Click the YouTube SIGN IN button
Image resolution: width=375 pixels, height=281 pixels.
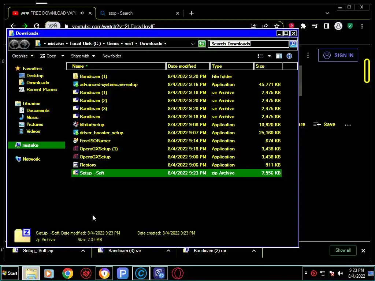pos(338,55)
